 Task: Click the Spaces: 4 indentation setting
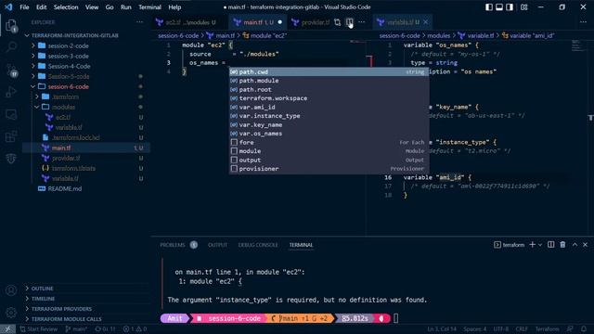click(474, 329)
